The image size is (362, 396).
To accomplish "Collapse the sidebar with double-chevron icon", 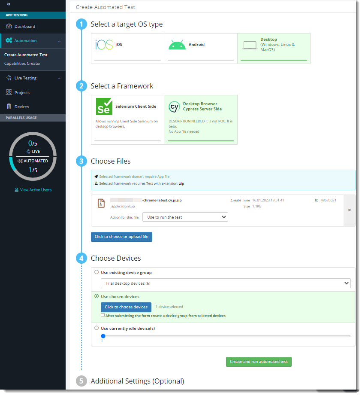I will pyautogui.click(x=9, y=4).
